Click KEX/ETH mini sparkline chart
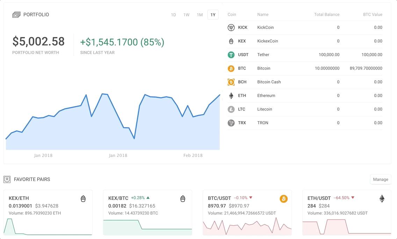 [x=48, y=226]
